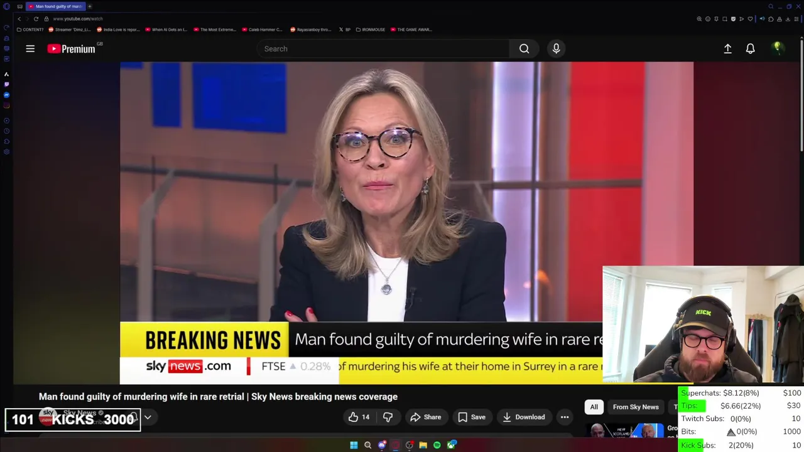The image size is (804, 452).
Task: Toggle the ad blocker shield icon
Action: coord(733,19)
